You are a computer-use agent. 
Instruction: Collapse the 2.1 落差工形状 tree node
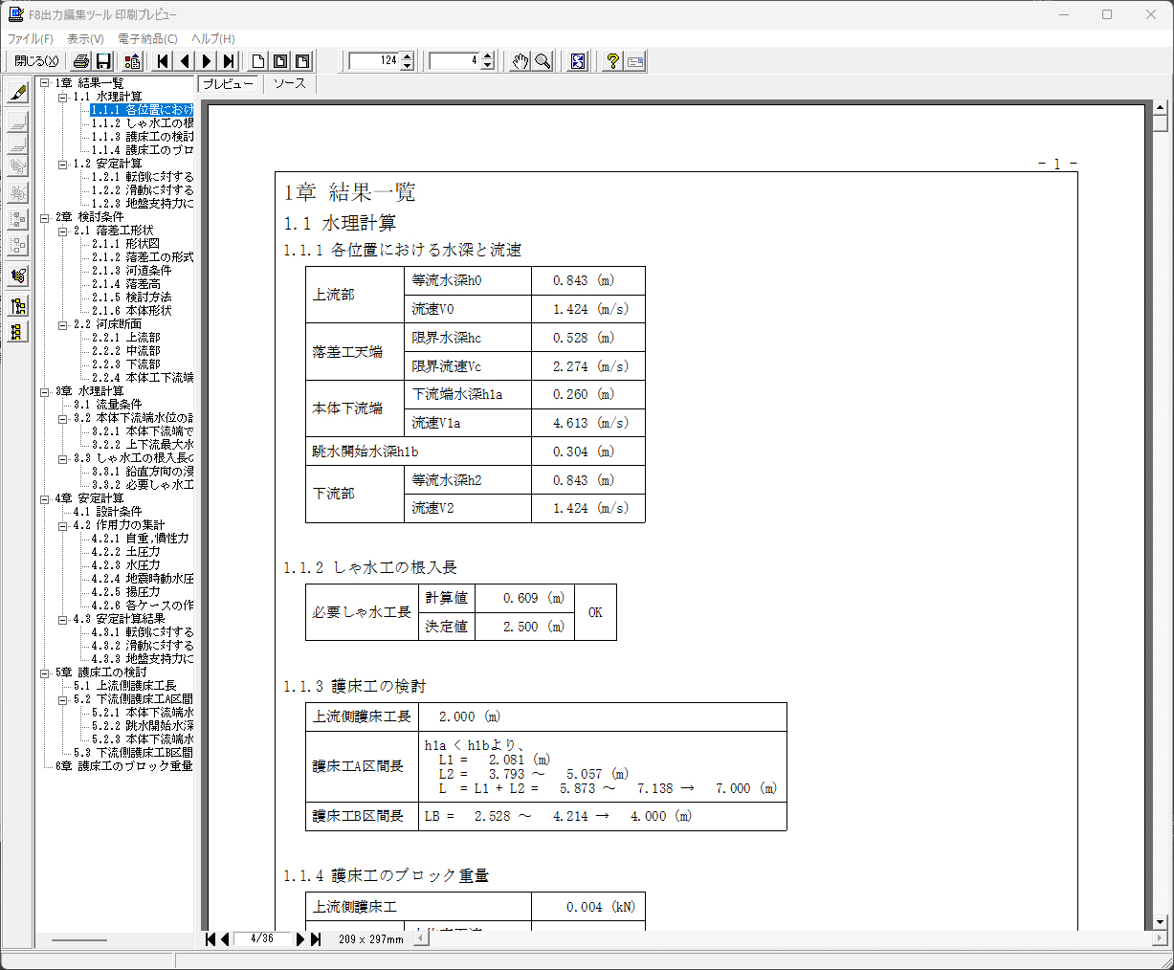tap(63, 231)
